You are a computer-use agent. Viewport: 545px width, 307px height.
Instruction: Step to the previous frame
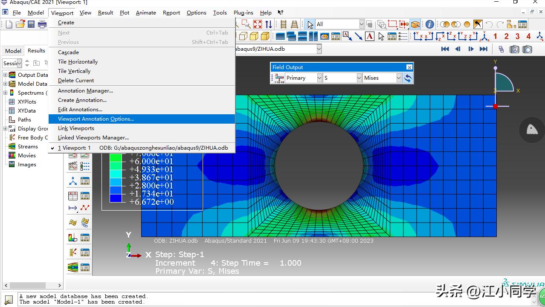click(x=458, y=49)
